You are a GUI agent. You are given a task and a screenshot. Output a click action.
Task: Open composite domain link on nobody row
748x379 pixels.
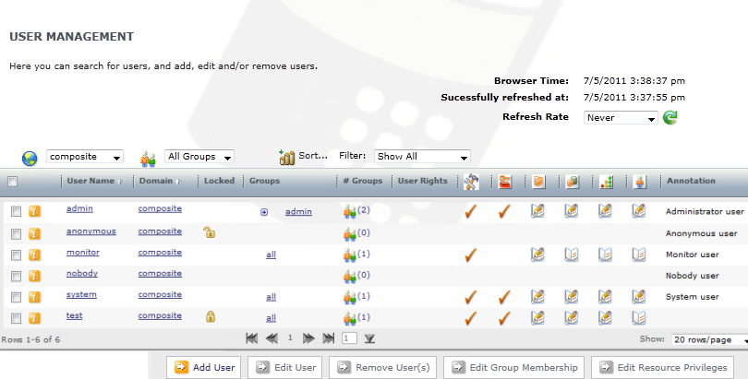tap(160, 273)
